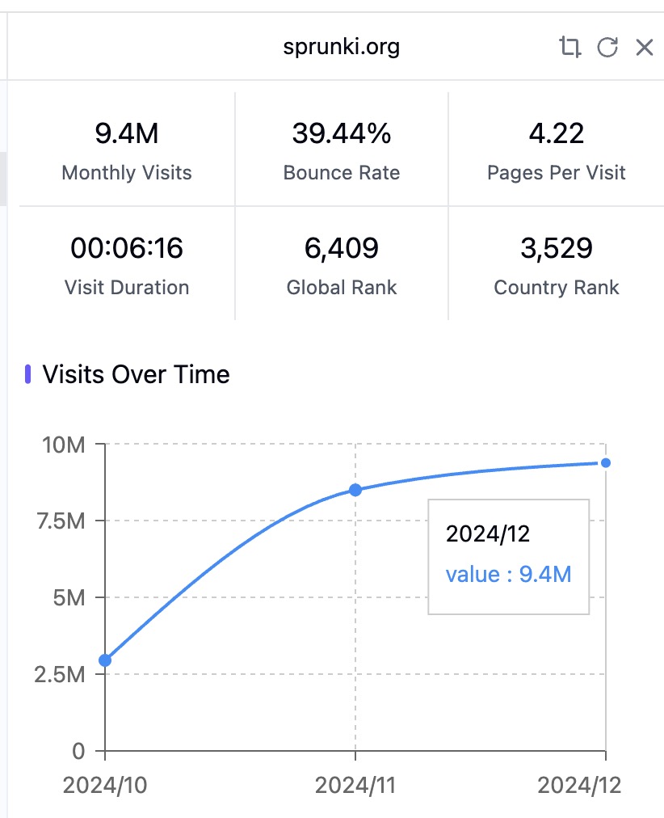Image resolution: width=664 pixels, height=818 pixels.
Task: Click the 3,529 country rank value
Action: (556, 248)
